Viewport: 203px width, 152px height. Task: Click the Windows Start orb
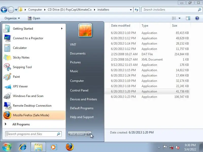[x=7, y=147]
